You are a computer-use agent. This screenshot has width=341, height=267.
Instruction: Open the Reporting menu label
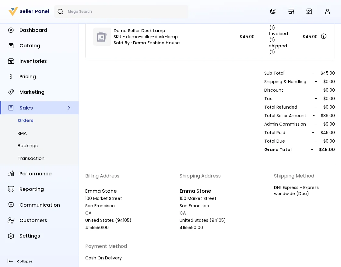[32, 189]
